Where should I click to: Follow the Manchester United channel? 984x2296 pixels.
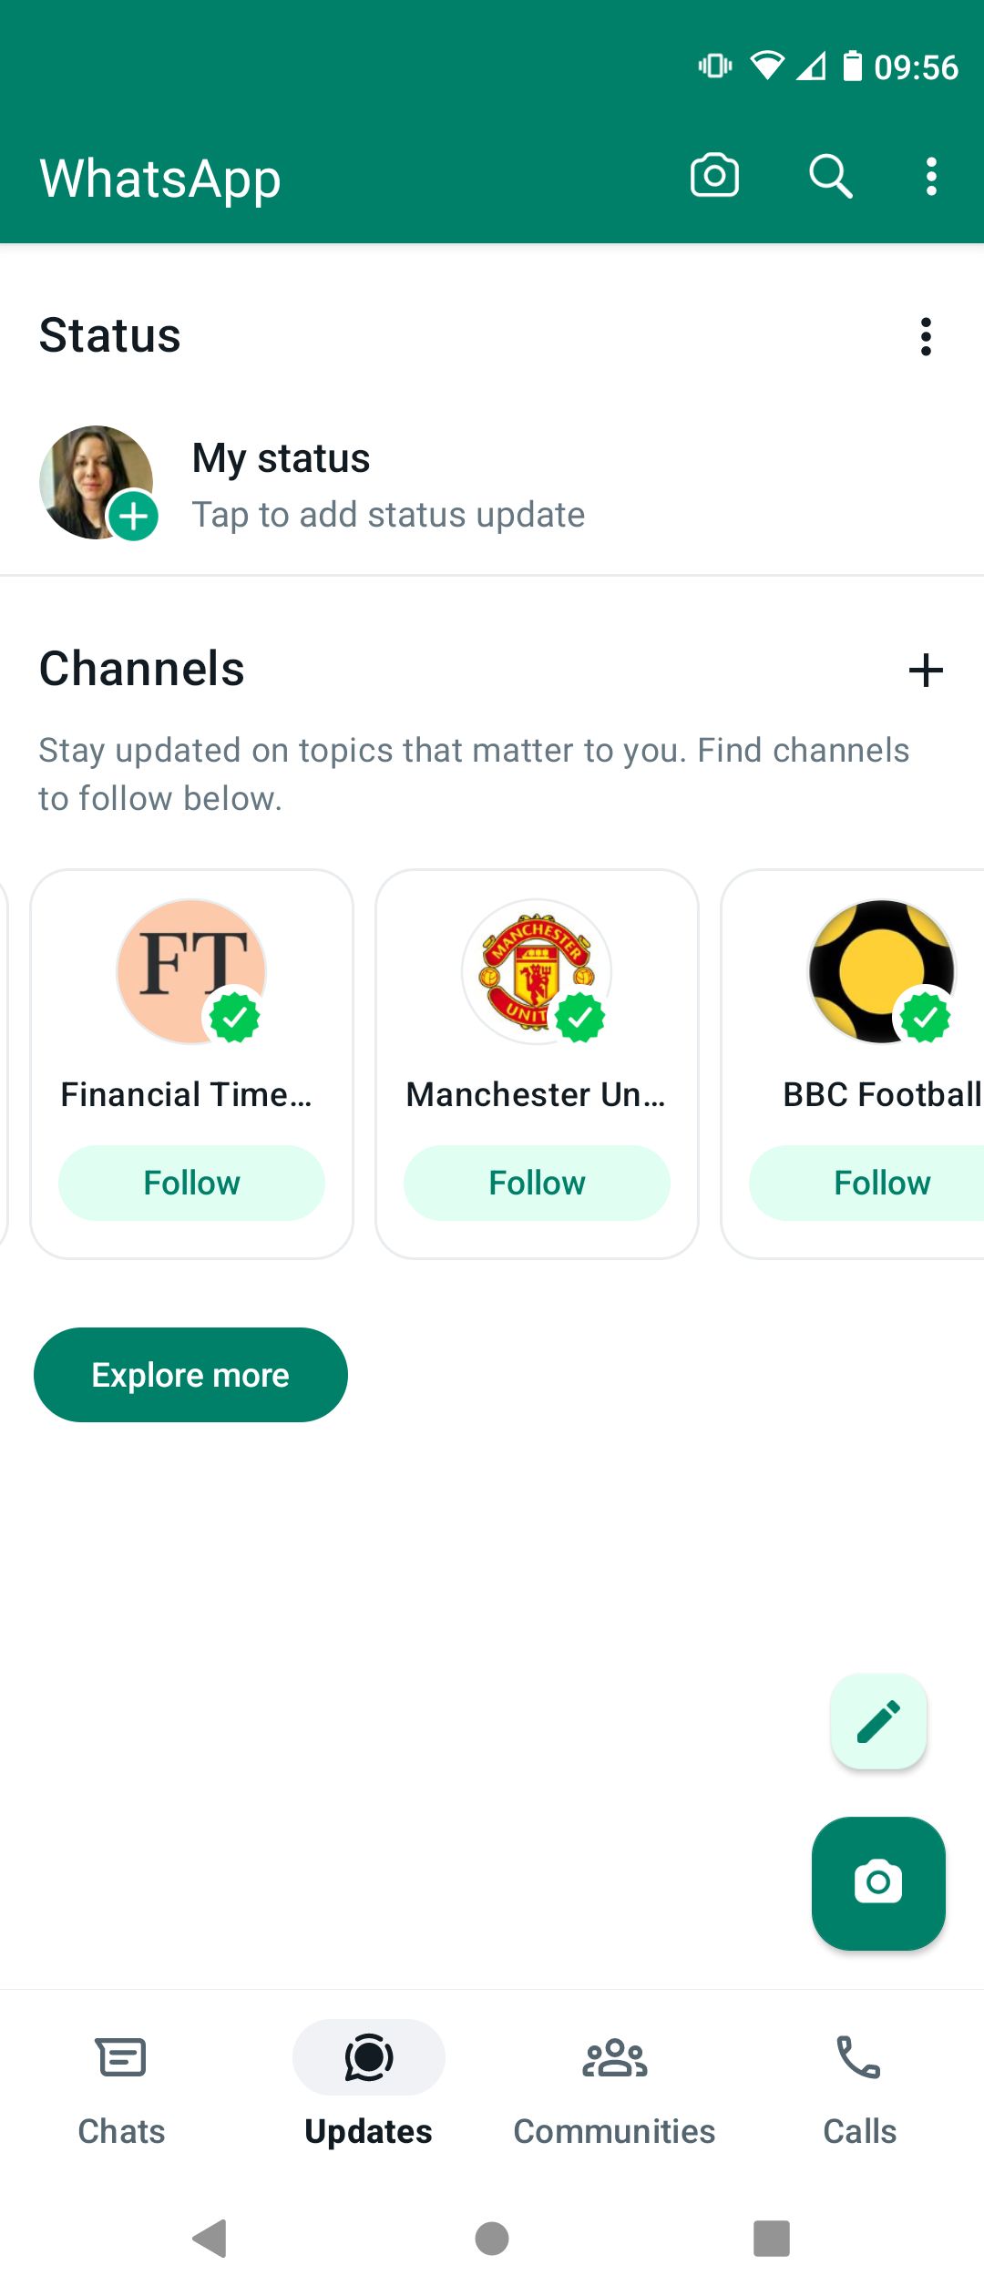pos(537,1183)
